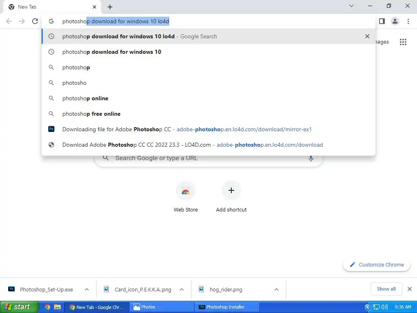Click the Photoshop Ps icon in suggestions

pos(51,129)
